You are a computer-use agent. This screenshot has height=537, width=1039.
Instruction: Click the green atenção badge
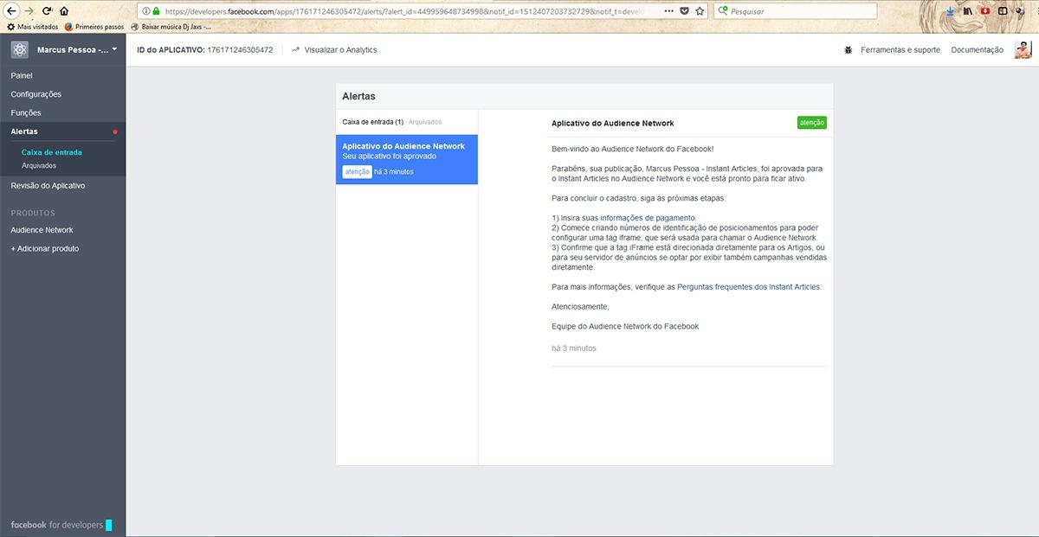pyautogui.click(x=812, y=123)
